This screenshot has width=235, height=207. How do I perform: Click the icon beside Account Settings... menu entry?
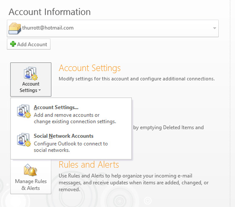click(24, 111)
